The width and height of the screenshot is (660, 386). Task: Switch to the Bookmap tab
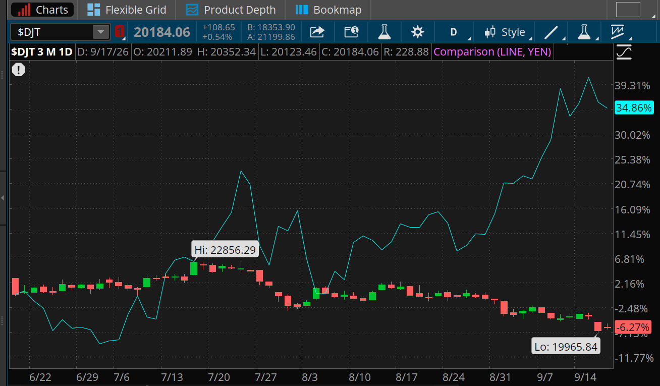click(x=328, y=10)
